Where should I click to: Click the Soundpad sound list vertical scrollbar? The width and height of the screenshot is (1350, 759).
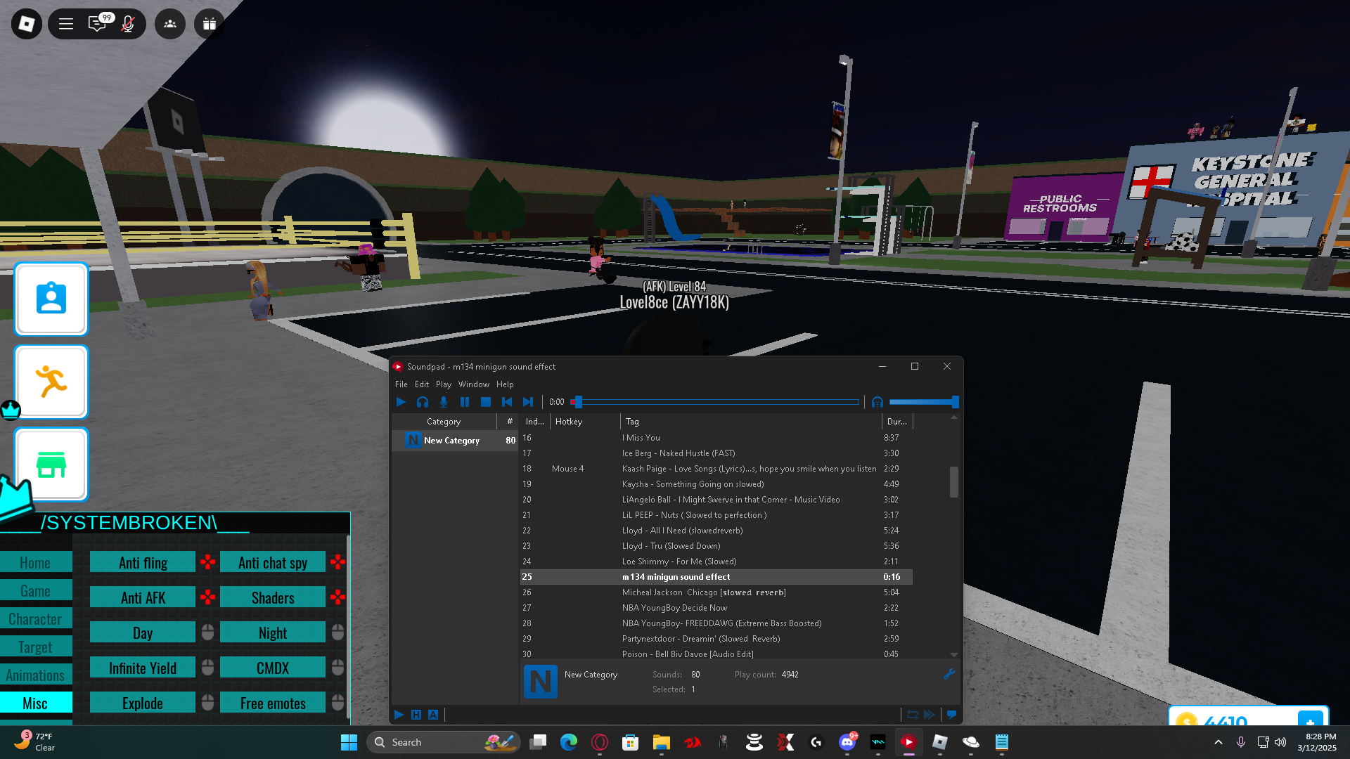point(954,482)
